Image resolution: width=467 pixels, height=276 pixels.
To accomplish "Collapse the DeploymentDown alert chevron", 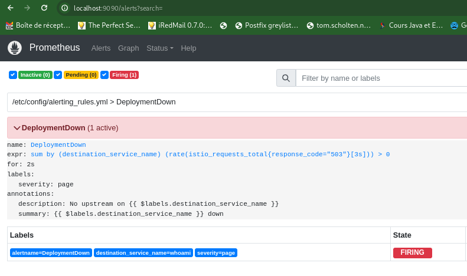I will pyautogui.click(x=17, y=128).
